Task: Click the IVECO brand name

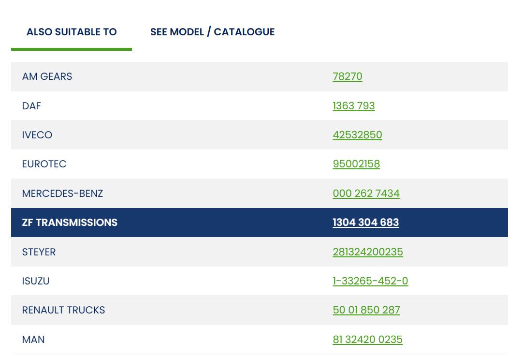Action: coord(37,135)
